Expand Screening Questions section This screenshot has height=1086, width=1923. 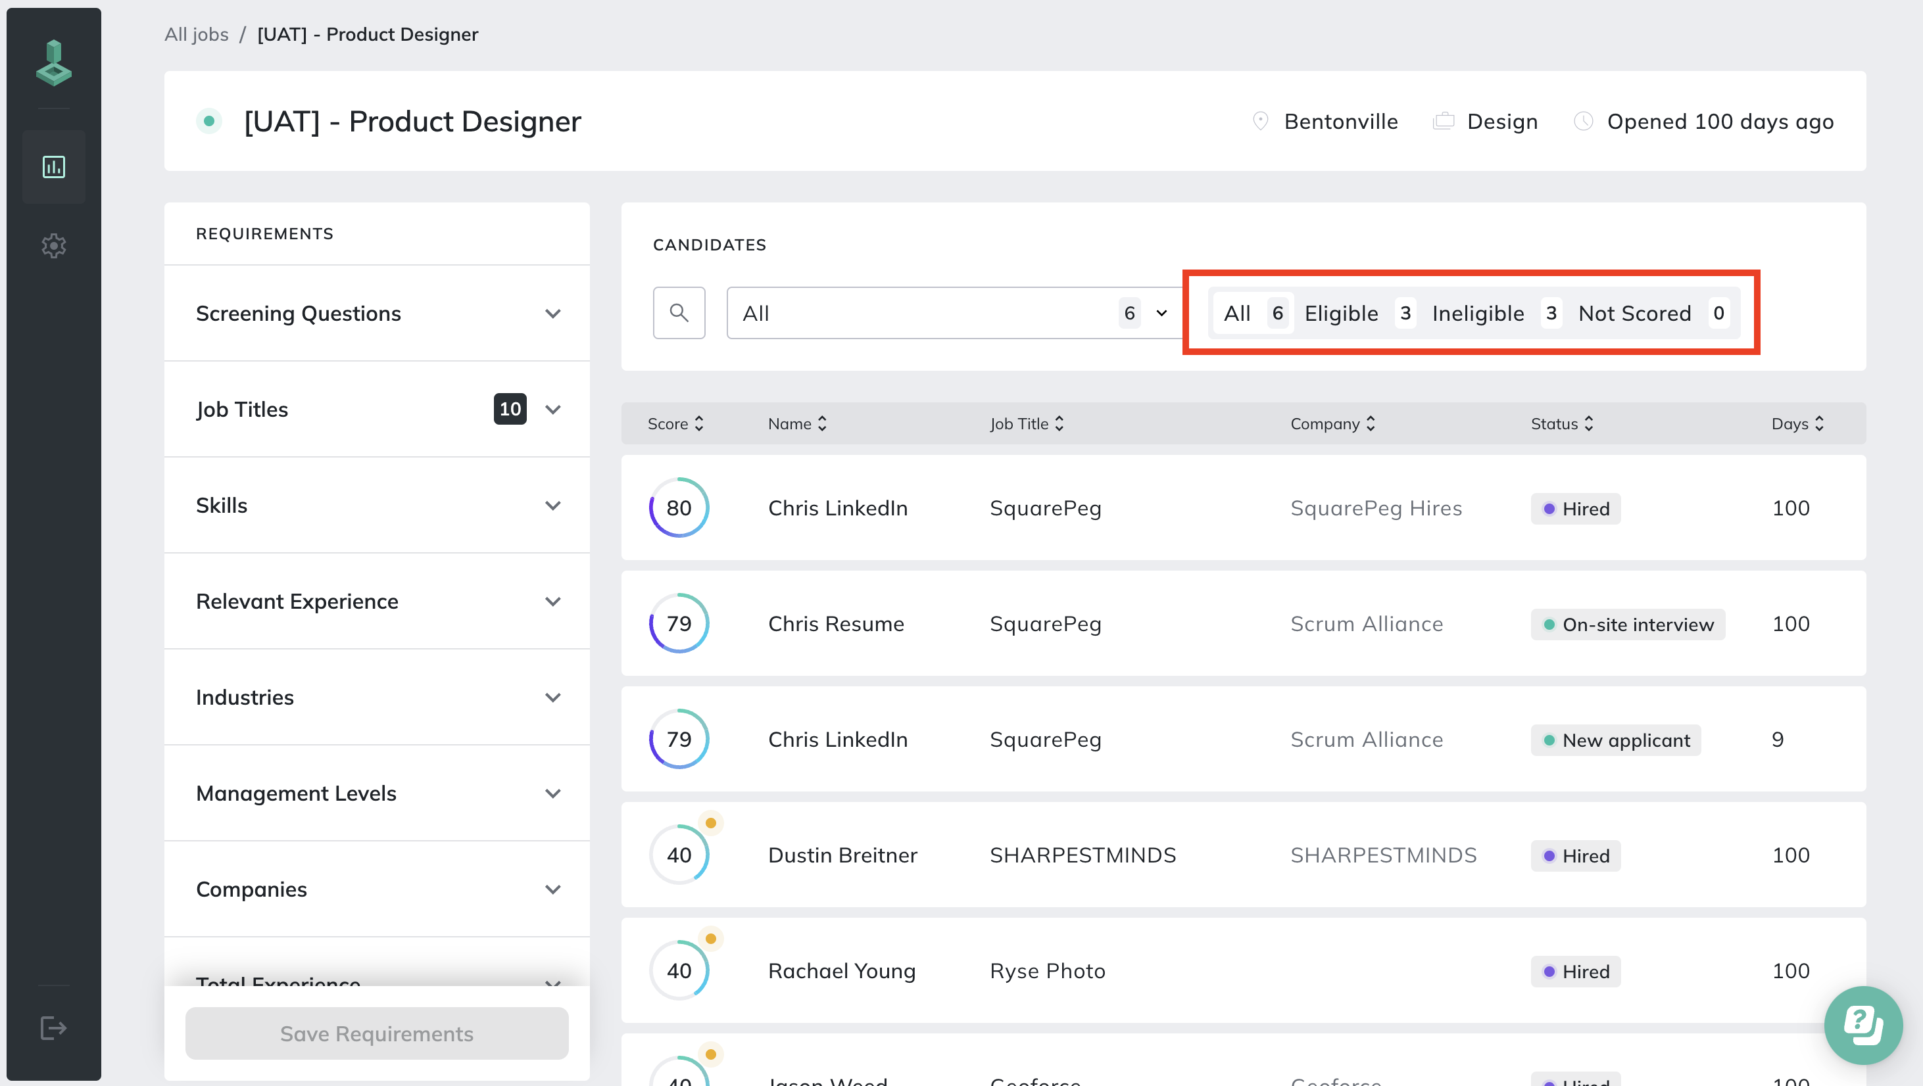click(377, 314)
